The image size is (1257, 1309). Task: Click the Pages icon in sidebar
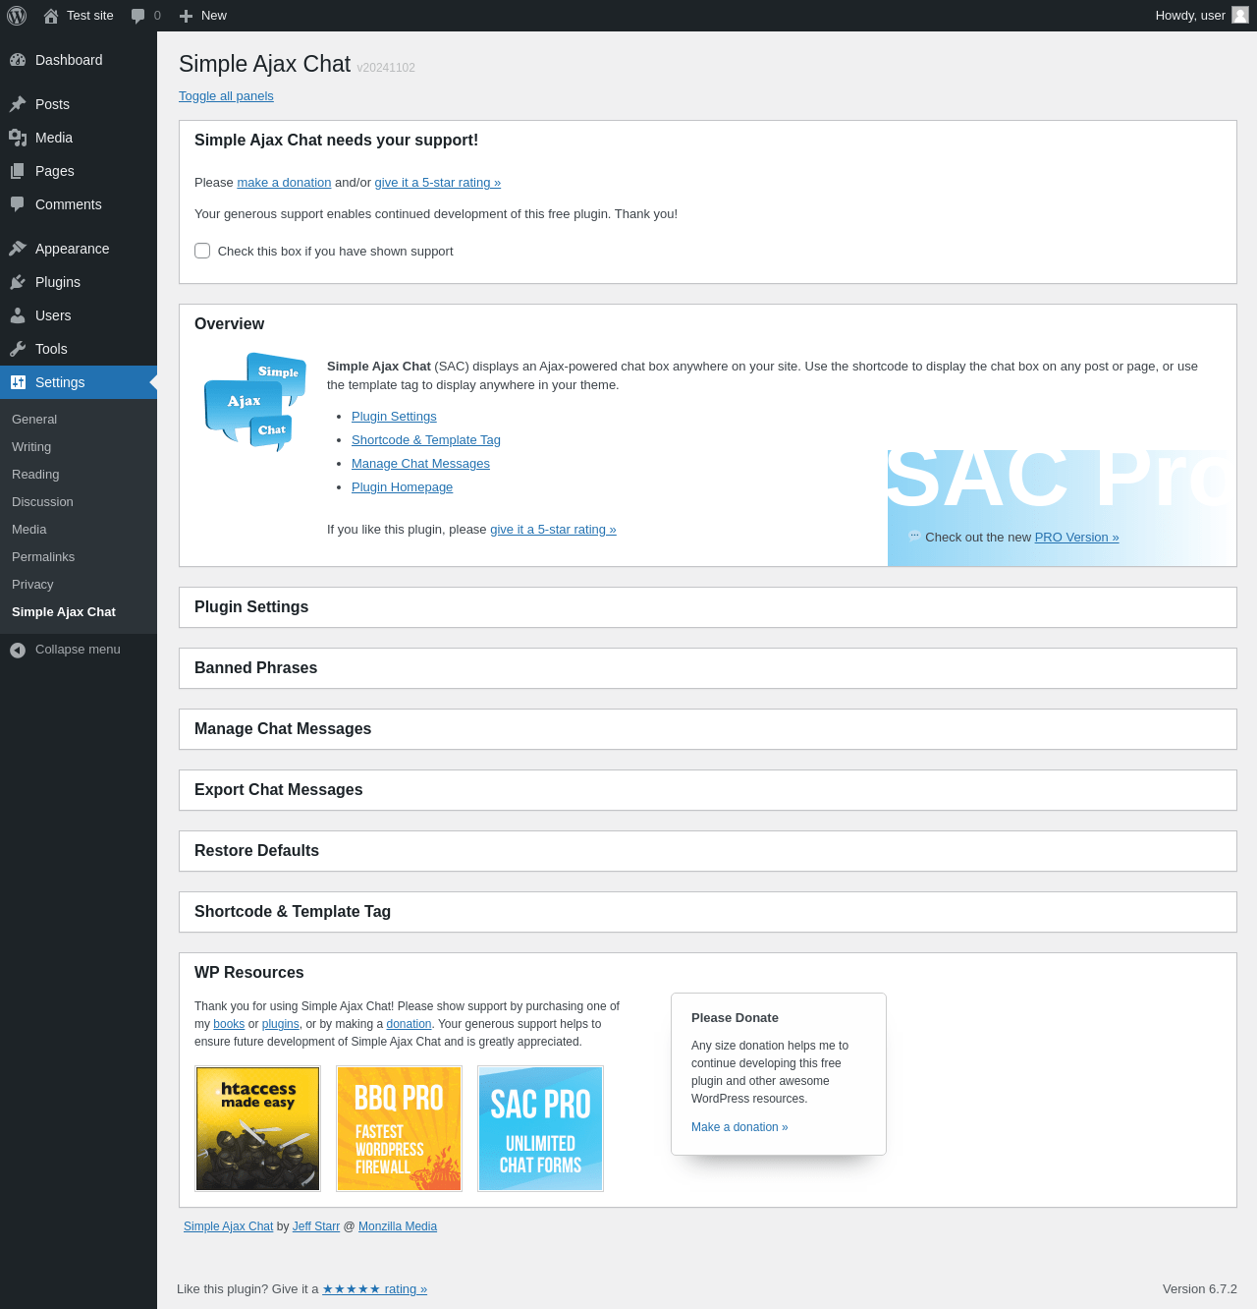[x=18, y=171]
